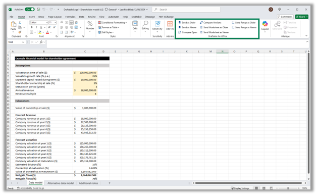Open the Additional notes sheet tab
Viewport: 317px width, 195px height.
88,183
